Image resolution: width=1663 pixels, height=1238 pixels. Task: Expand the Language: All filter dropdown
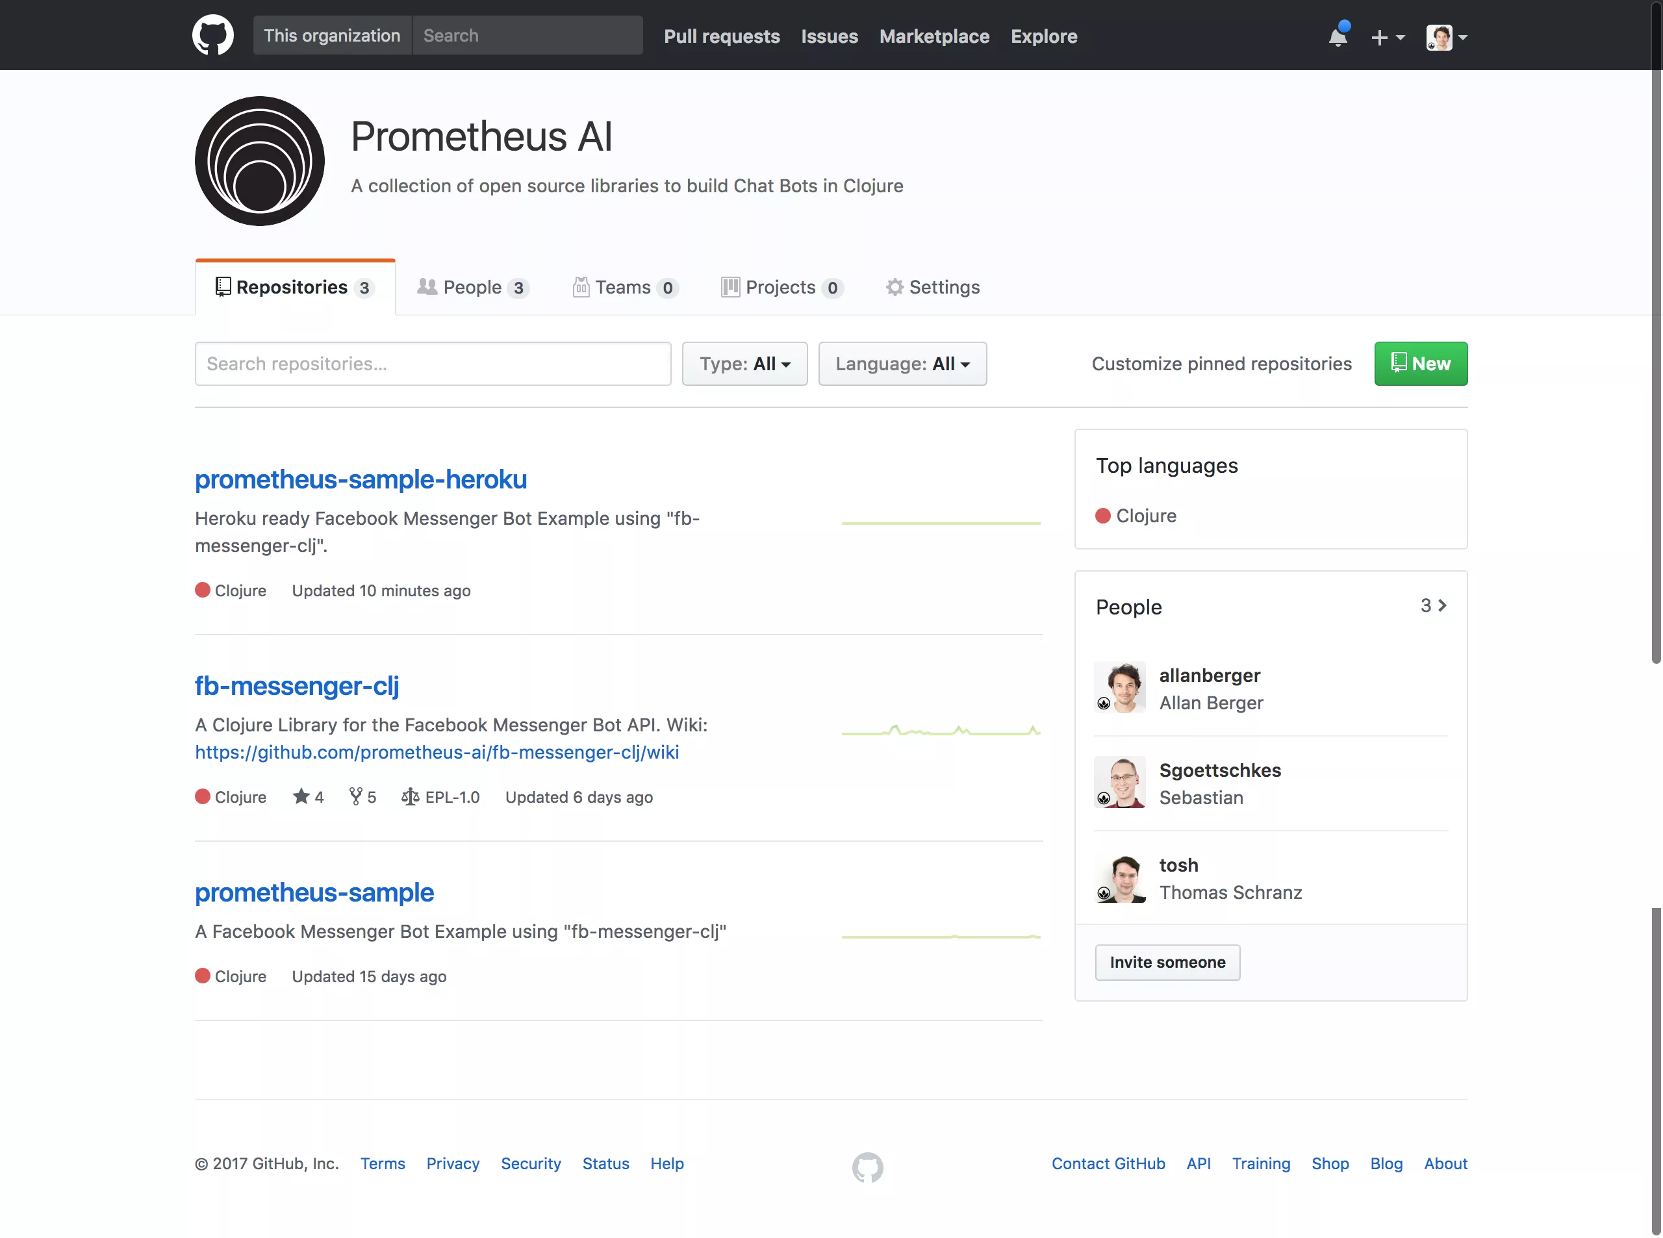[x=902, y=364]
